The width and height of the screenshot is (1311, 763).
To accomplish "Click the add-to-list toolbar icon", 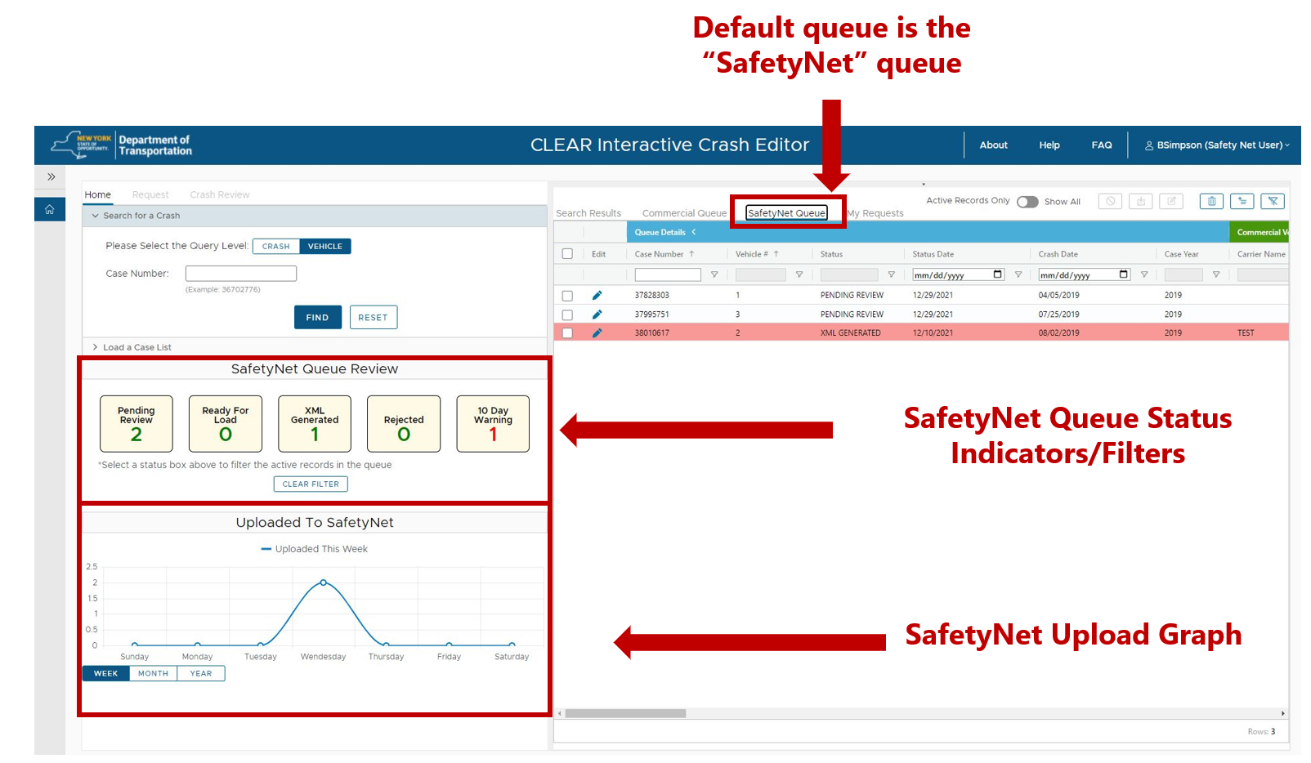I will [1242, 201].
